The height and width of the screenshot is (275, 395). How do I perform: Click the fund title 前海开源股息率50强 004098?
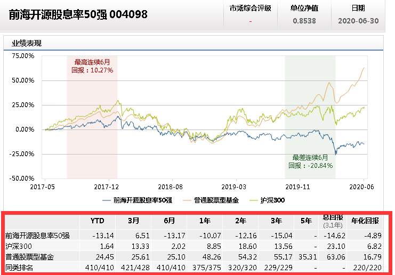click(x=78, y=14)
